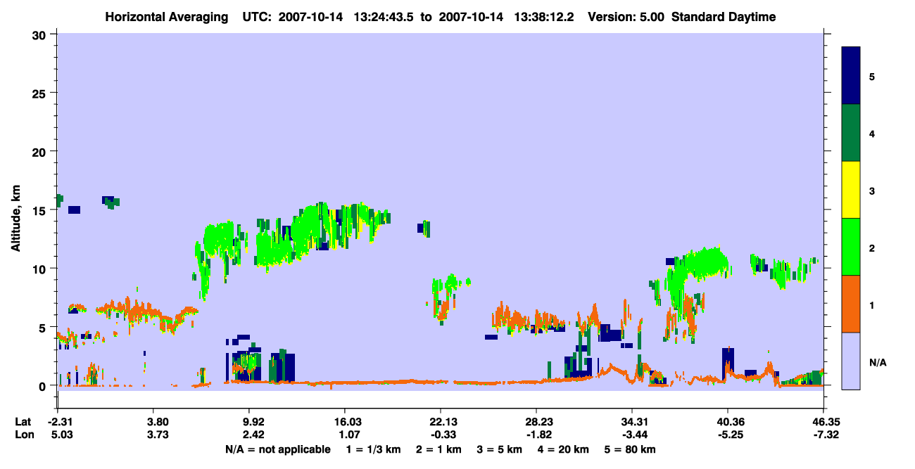Click the latitude value 3.80
915x469 pixels.
point(158,422)
